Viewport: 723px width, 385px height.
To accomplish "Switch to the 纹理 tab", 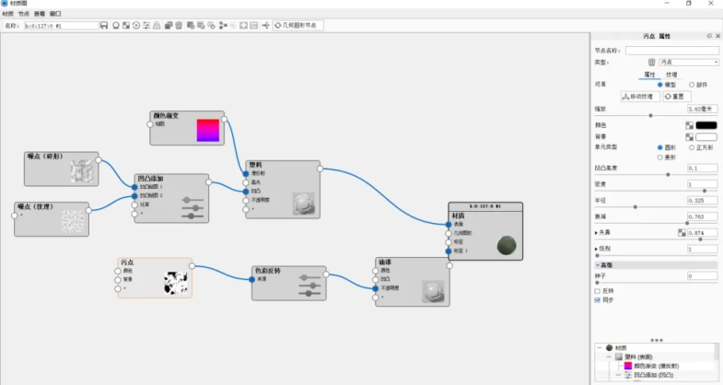I will coord(671,74).
